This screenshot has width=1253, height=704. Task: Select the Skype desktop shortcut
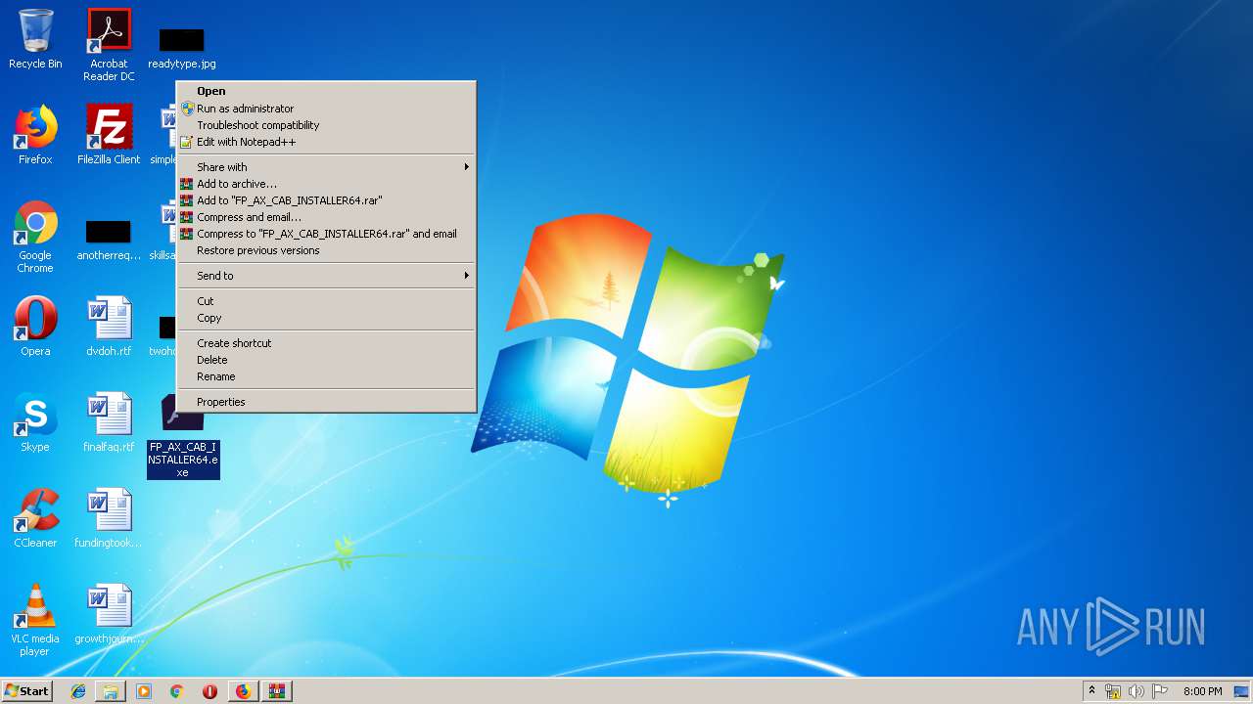pyautogui.click(x=35, y=422)
